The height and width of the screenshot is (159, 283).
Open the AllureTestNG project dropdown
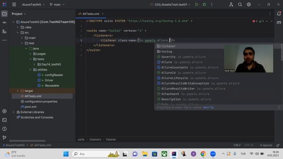[34, 4]
